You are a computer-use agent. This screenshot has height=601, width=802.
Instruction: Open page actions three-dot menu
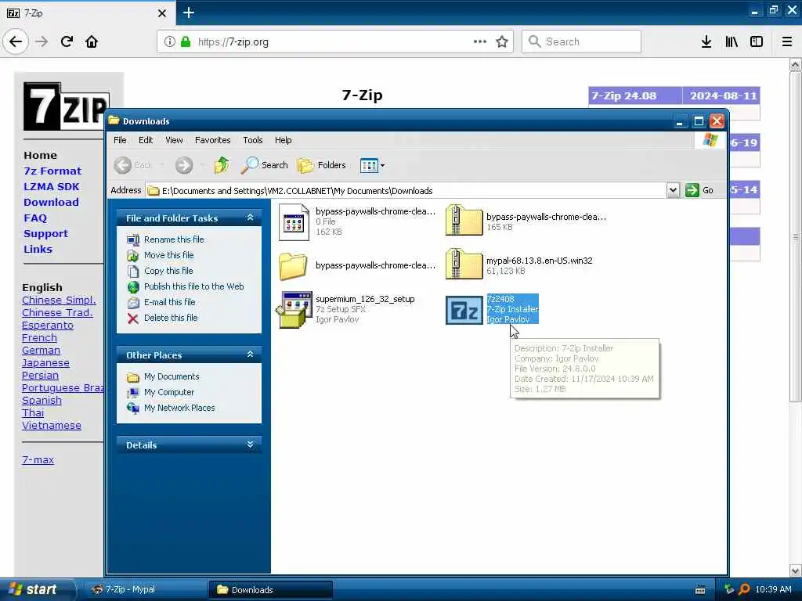pos(480,42)
